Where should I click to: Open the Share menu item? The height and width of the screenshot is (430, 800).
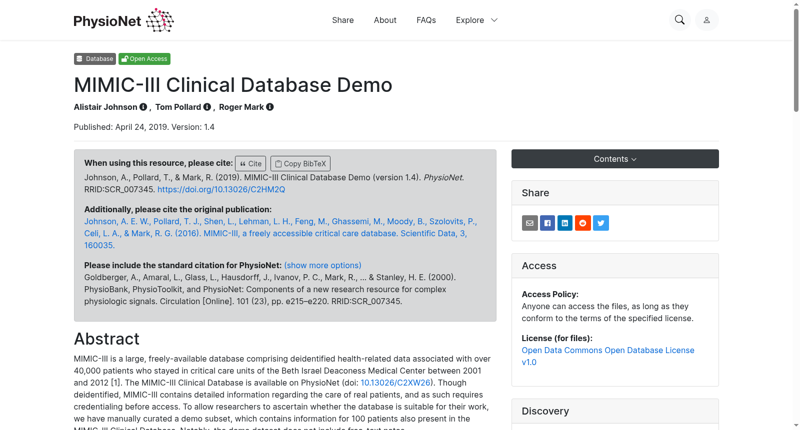pos(343,20)
